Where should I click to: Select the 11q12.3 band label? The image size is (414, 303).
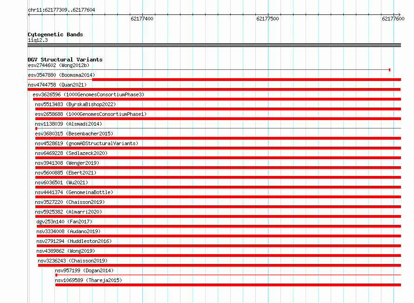38,40
